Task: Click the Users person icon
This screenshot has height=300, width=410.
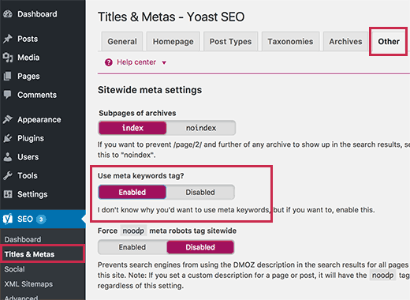Action: pyautogui.click(x=8, y=157)
